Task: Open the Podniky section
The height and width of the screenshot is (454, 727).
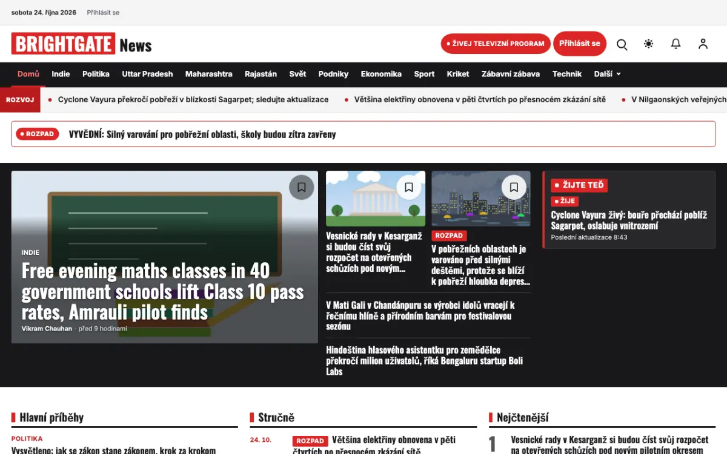Action: (333, 74)
